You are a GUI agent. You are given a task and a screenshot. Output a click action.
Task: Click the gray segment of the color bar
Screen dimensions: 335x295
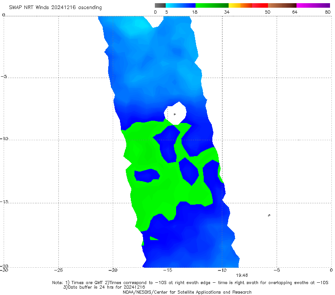(160, 5)
